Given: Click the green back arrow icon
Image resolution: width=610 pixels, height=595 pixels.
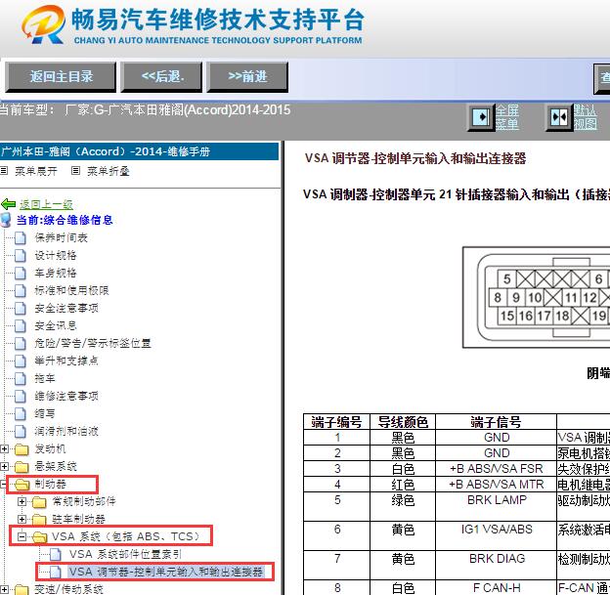Looking at the screenshot, I should [x=8, y=204].
